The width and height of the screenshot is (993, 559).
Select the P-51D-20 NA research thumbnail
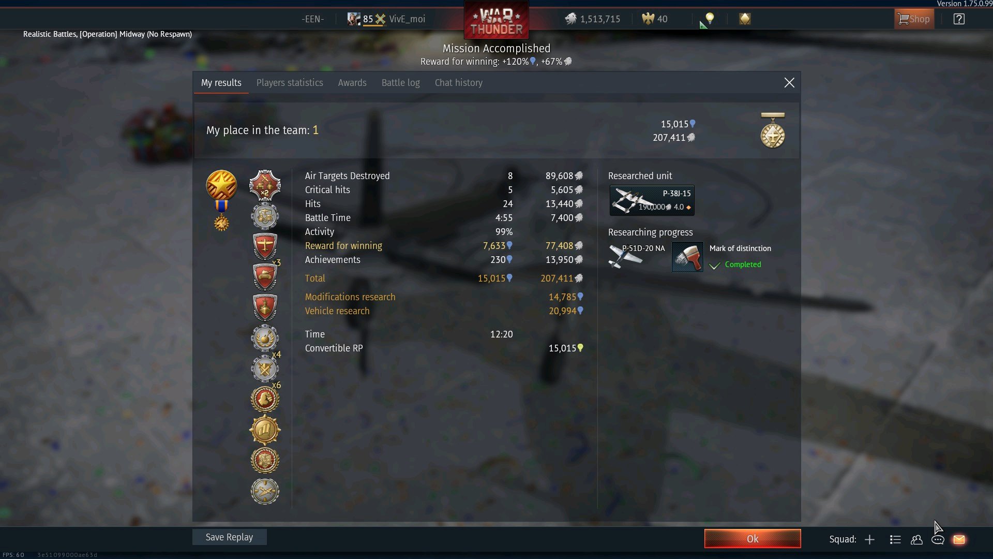pyautogui.click(x=637, y=256)
